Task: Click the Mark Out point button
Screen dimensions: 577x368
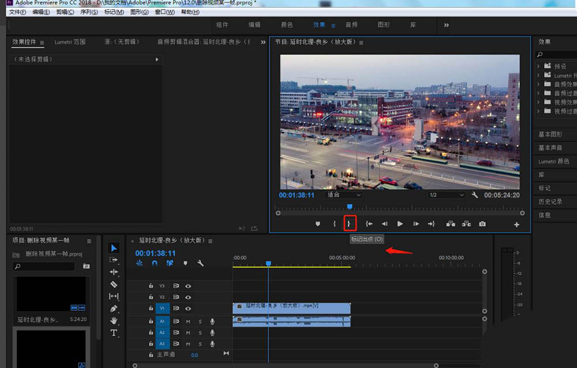Action: point(349,224)
